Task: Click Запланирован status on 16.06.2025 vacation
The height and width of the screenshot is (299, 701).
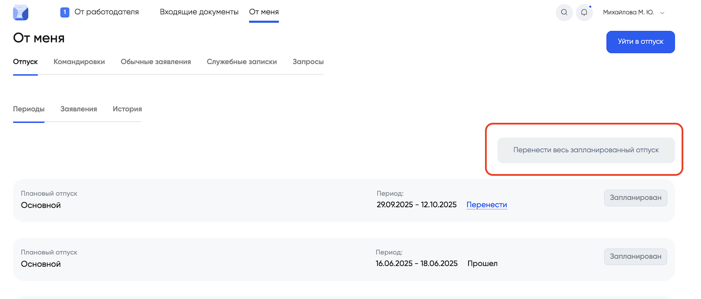Action: pos(635,256)
